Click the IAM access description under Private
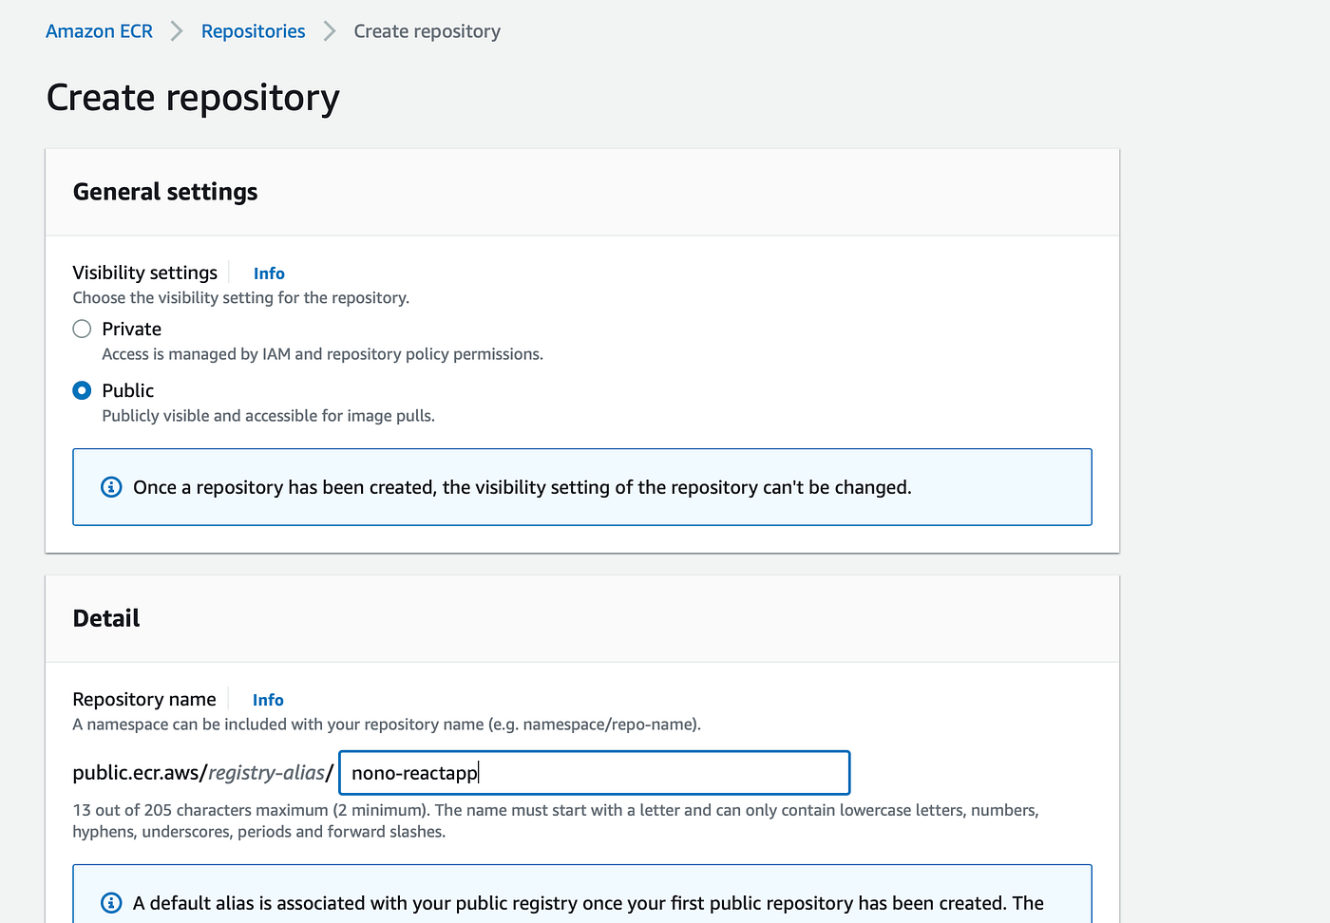Screen dimensions: 1330x923 click(x=322, y=354)
